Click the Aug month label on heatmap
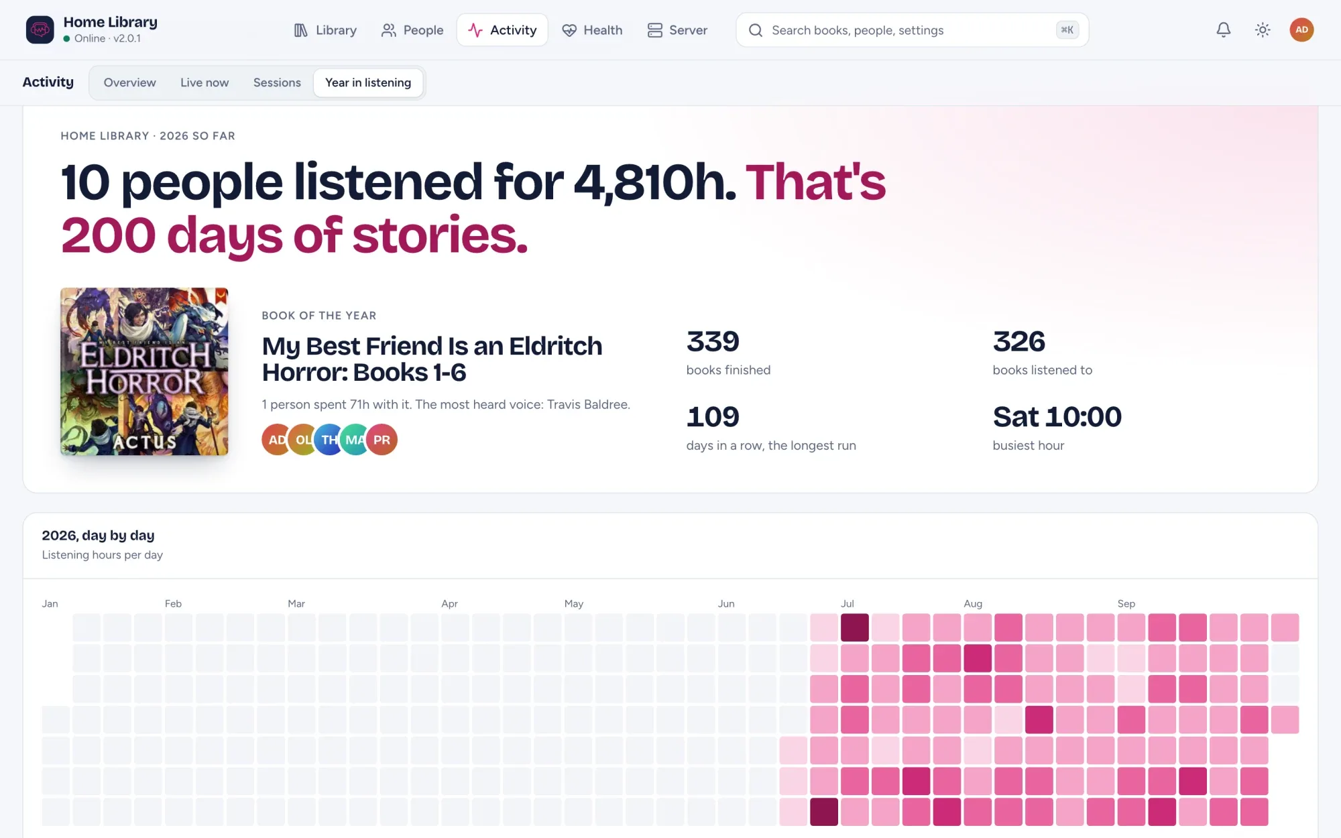This screenshot has height=838, width=1341. point(973,603)
